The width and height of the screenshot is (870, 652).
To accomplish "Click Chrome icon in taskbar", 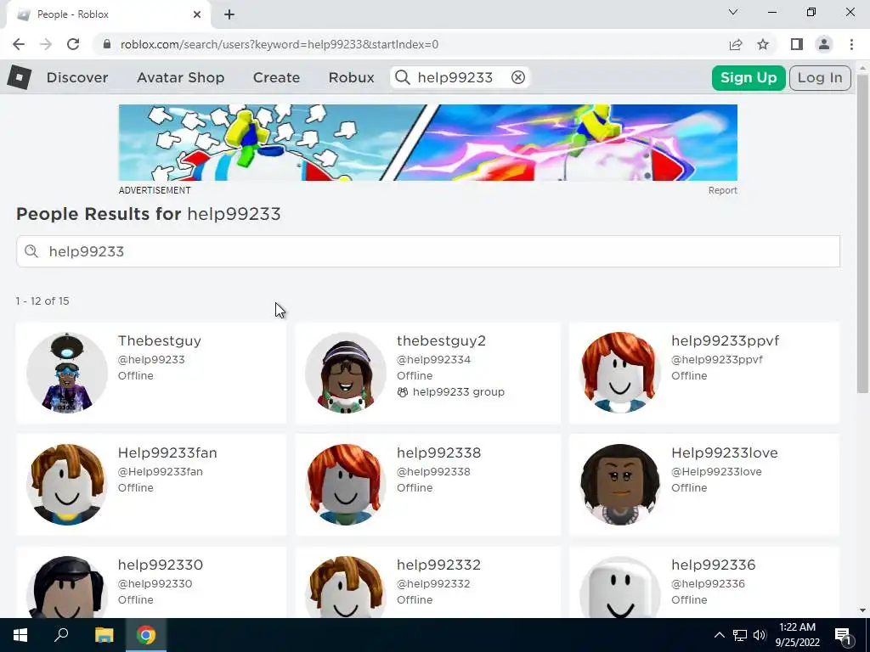I will click(x=146, y=635).
